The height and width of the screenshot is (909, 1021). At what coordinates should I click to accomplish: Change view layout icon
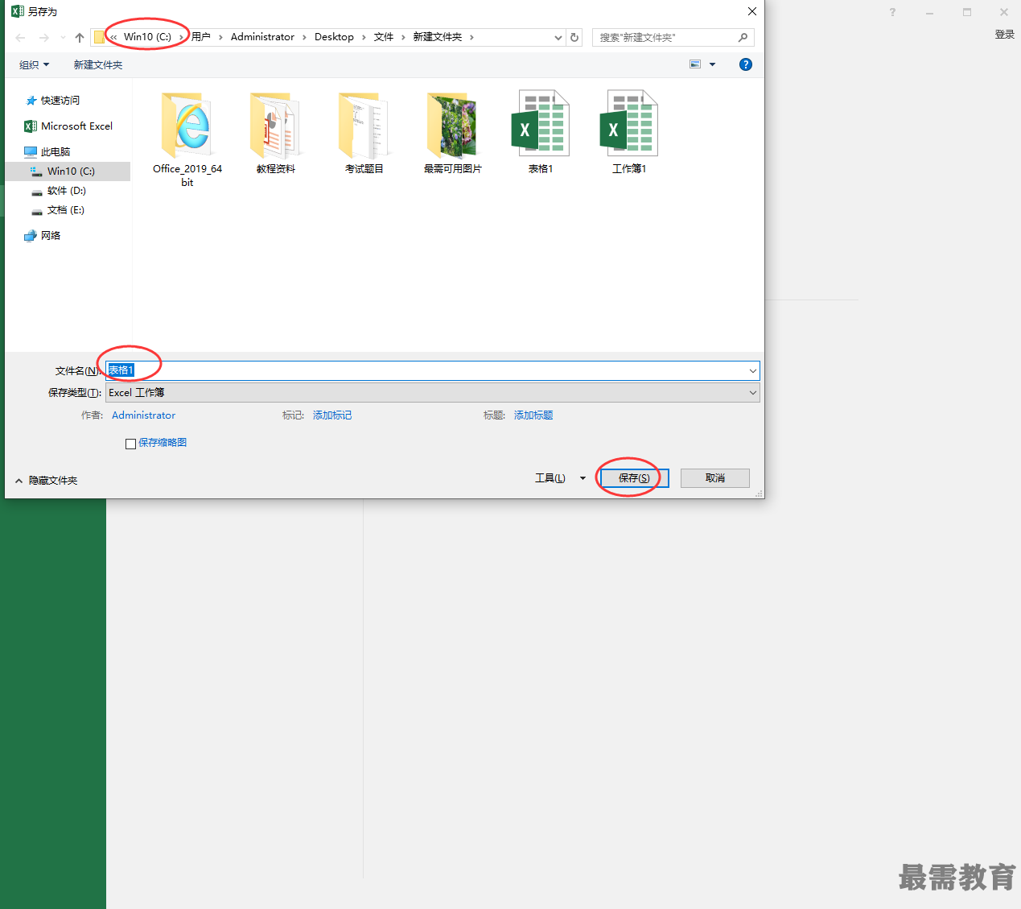(x=695, y=64)
